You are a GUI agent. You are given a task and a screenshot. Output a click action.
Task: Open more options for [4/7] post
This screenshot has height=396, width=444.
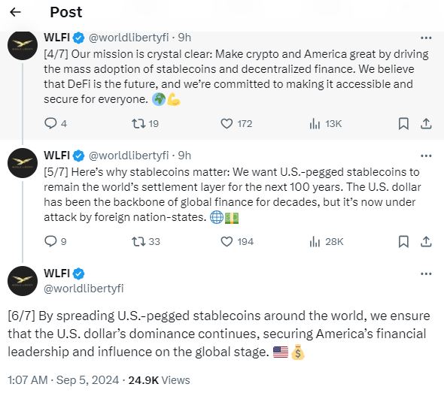426,38
